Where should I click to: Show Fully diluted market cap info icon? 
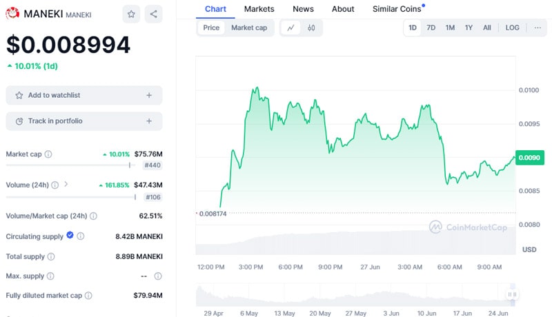[88, 296]
